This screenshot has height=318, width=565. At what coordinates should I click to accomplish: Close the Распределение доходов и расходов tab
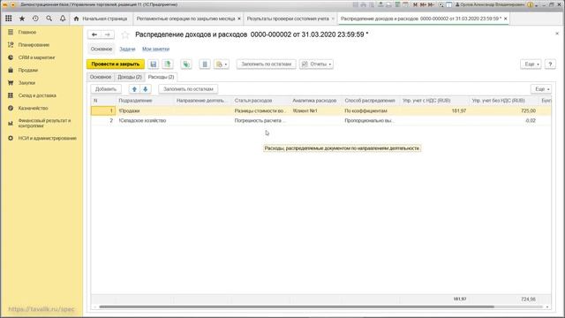(x=505, y=19)
